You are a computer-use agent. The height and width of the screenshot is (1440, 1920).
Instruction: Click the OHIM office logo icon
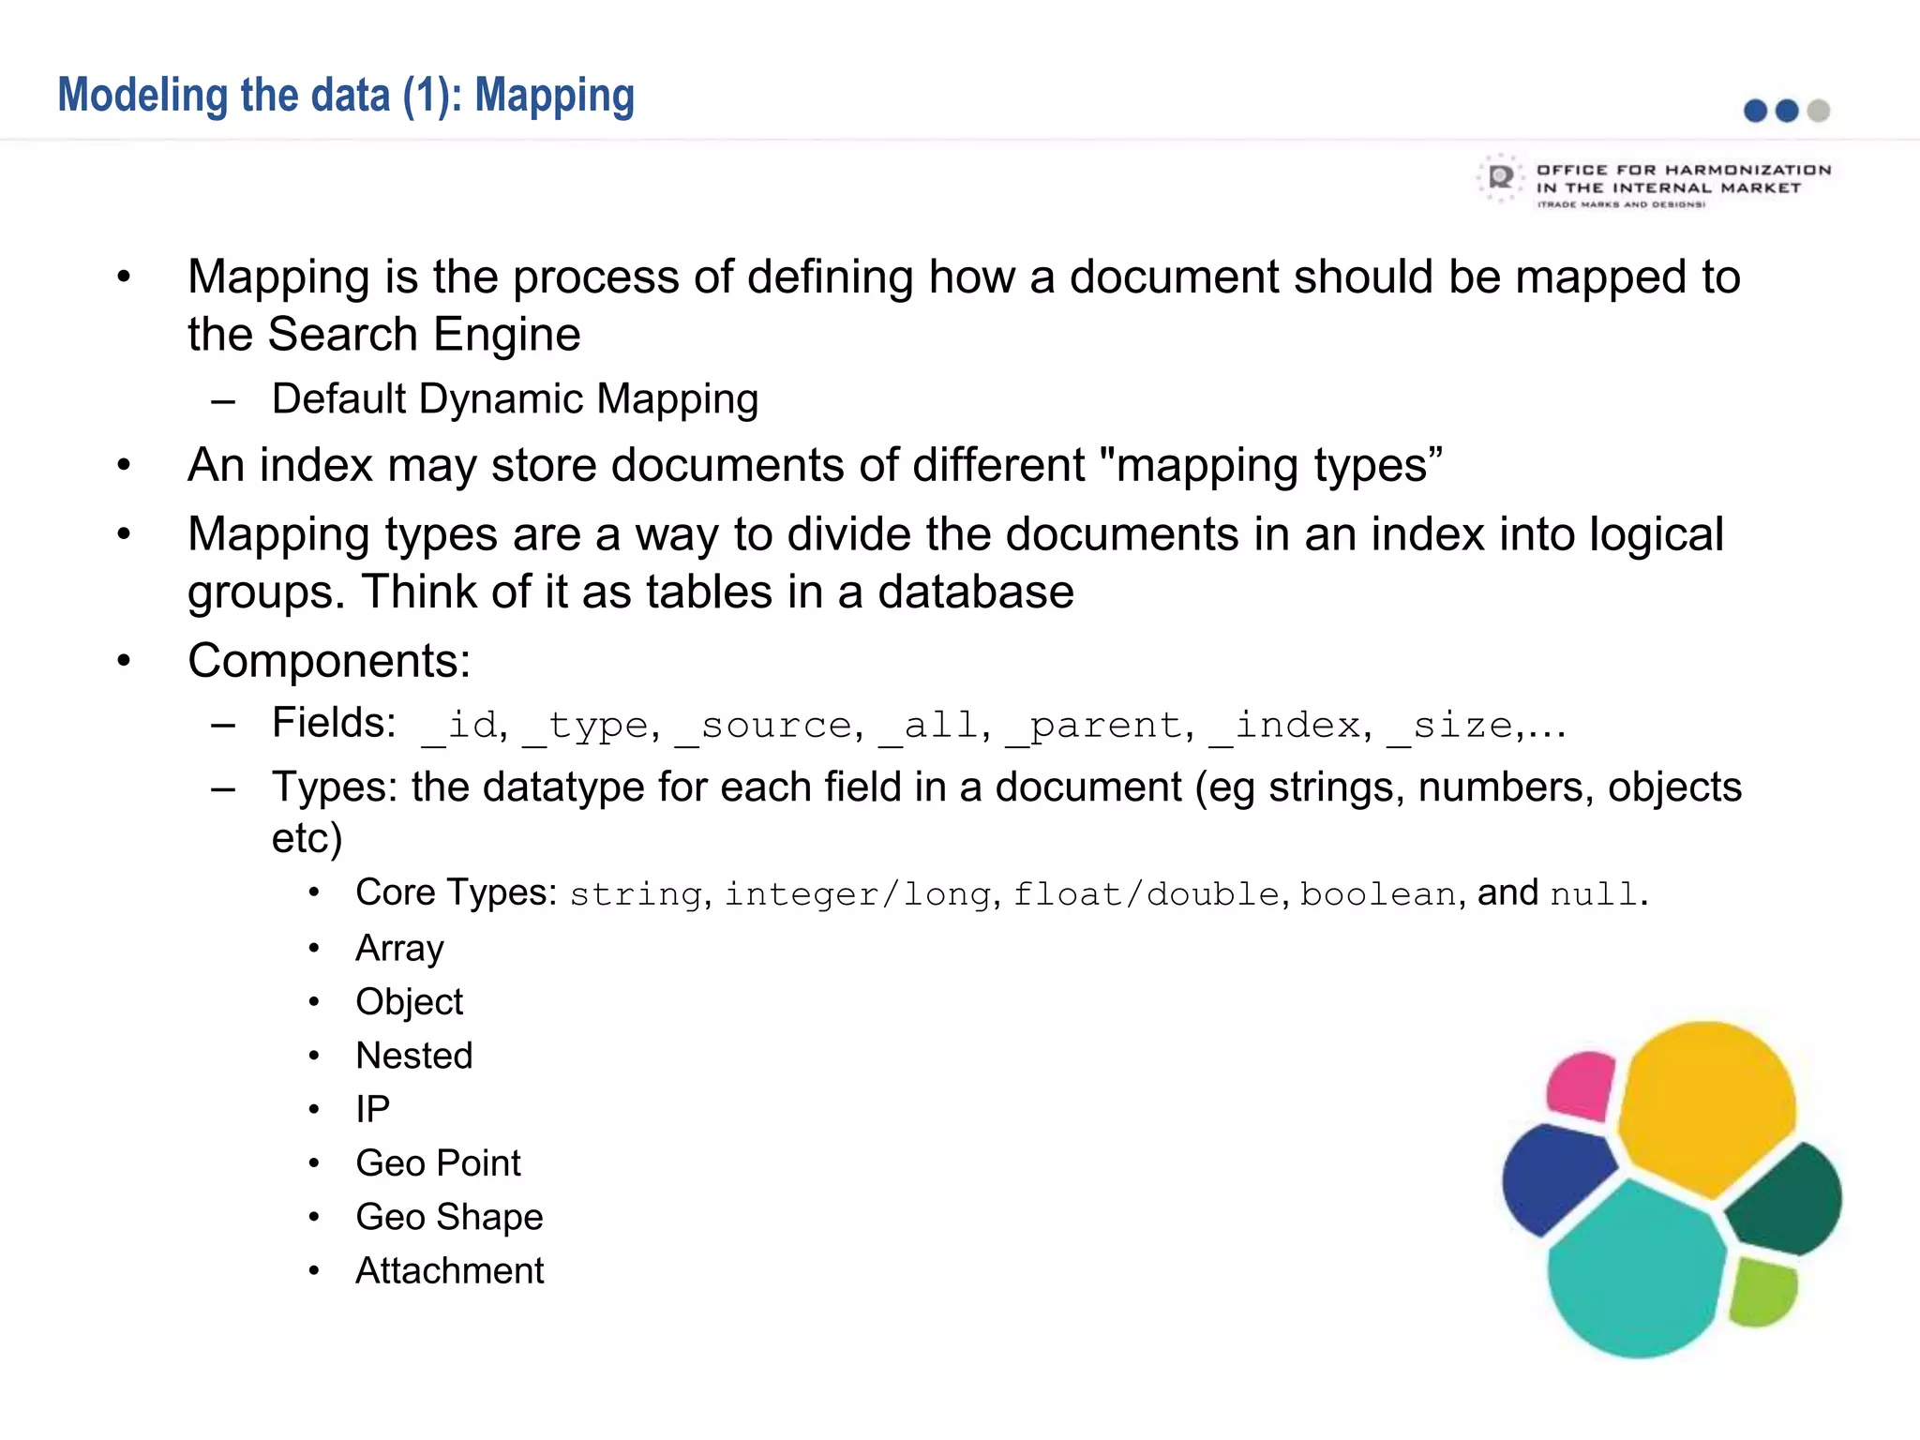(x=1500, y=178)
